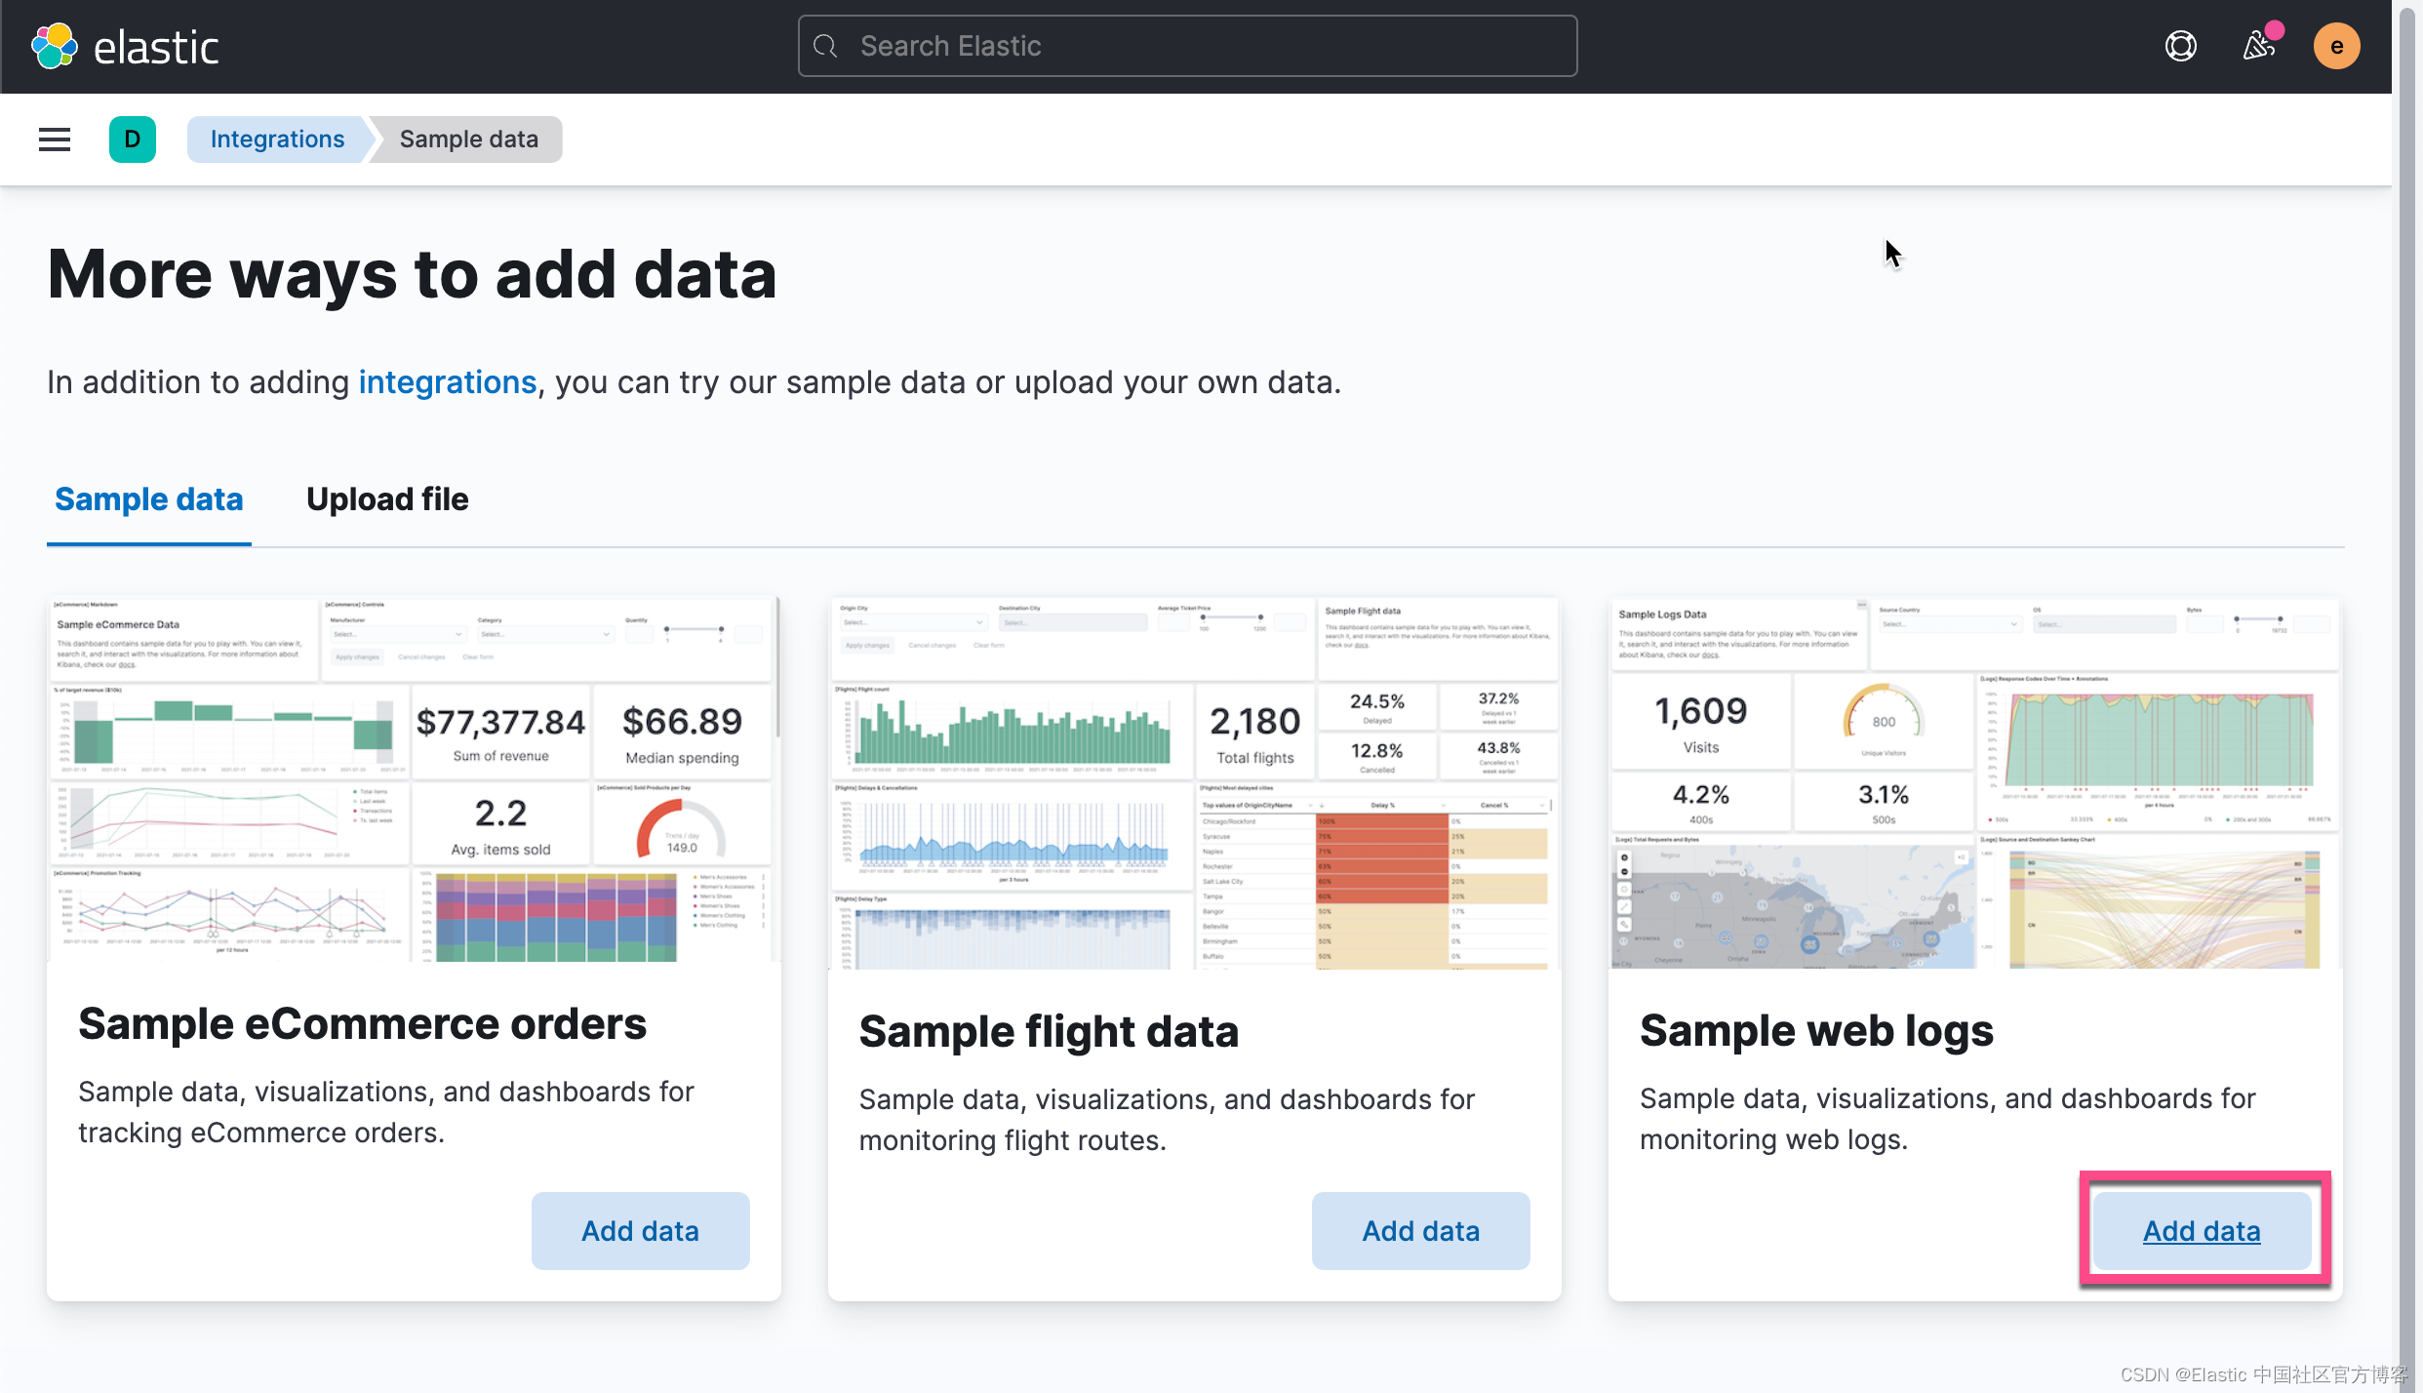Click the green D space avatar
Screen dimensions: 2423x1393
(133, 139)
